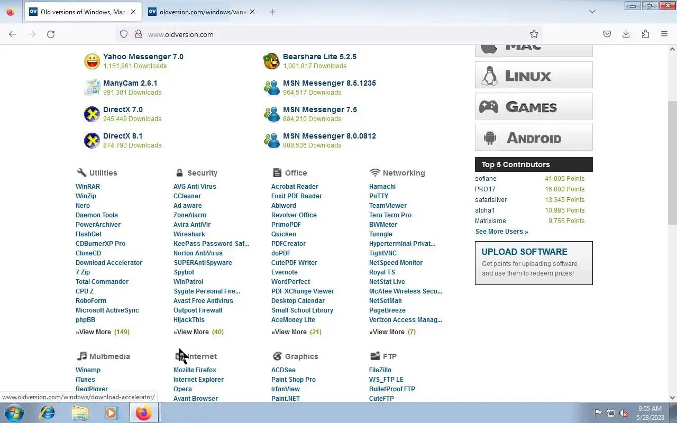Screen dimensions: 677x423
Task: Click the DirectX 7.0 icon
Action: [x=92, y=114]
